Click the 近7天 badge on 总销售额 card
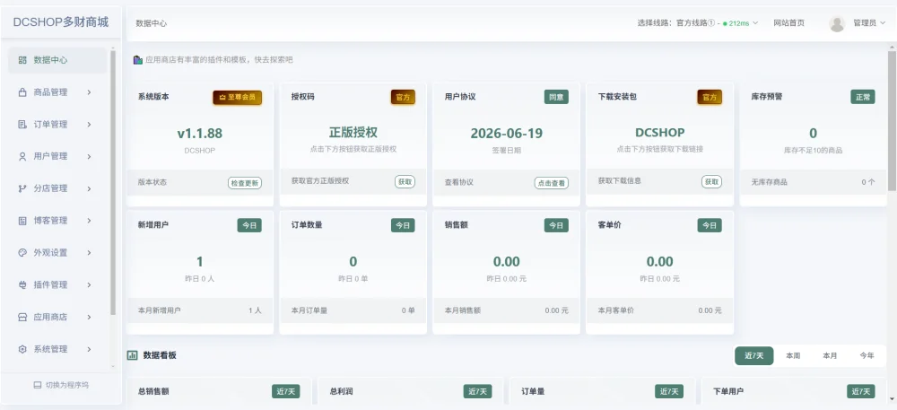Image resolution: width=897 pixels, height=410 pixels. click(x=285, y=392)
